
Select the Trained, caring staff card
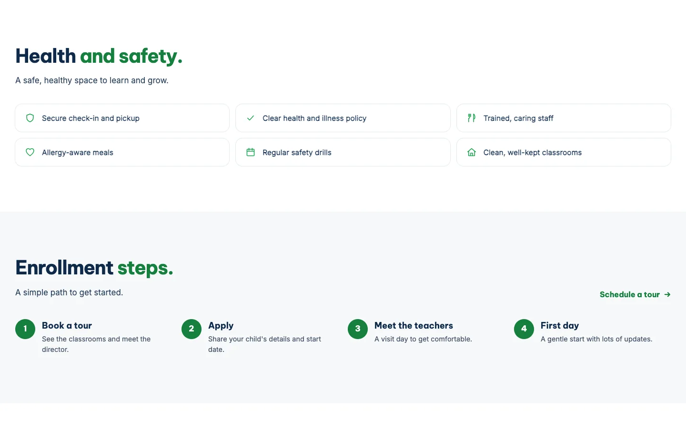(x=564, y=118)
